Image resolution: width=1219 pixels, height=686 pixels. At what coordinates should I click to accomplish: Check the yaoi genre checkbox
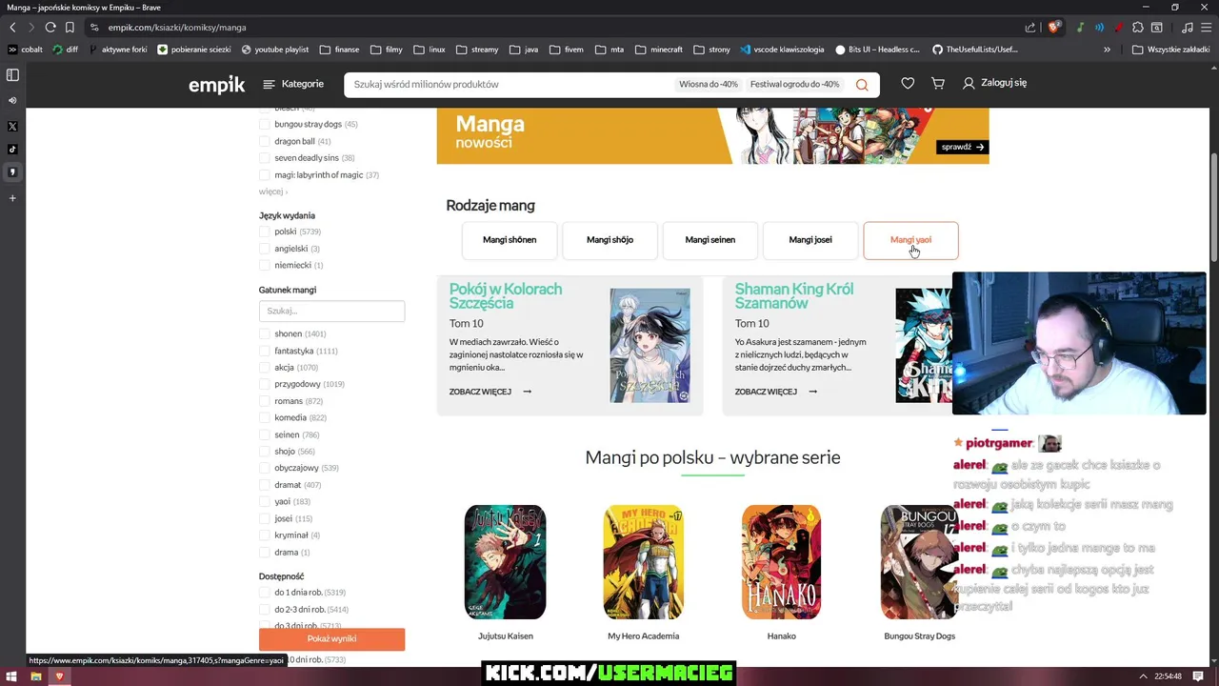266,501
